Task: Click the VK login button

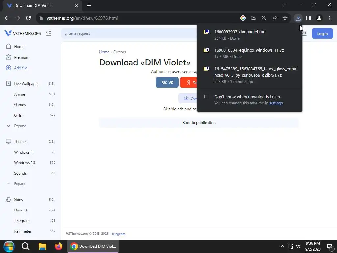Action: point(167,82)
